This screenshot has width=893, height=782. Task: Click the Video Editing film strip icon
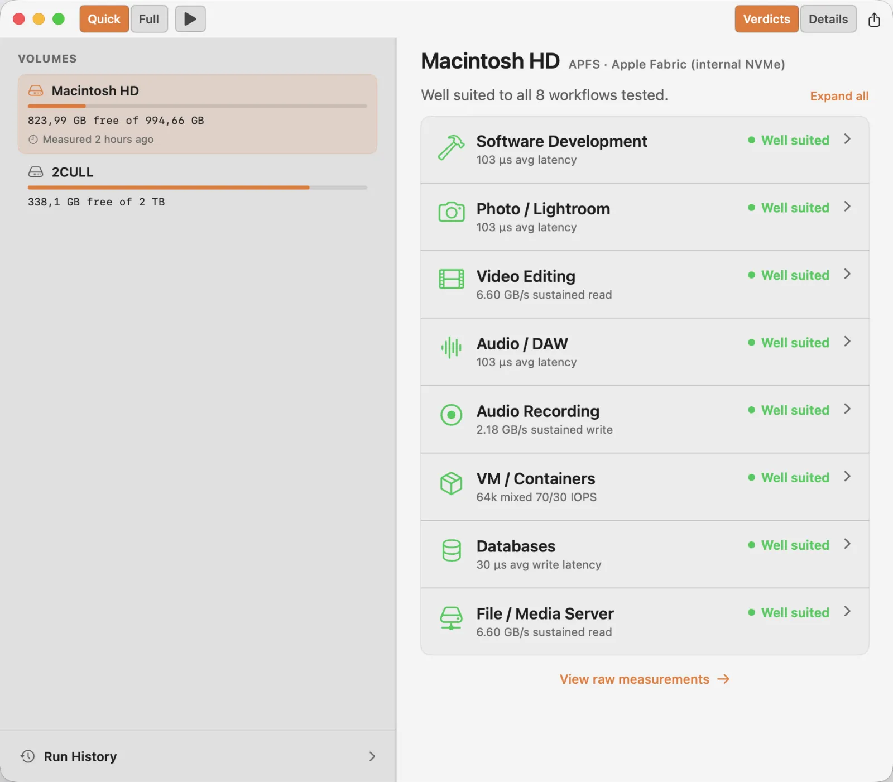tap(451, 279)
